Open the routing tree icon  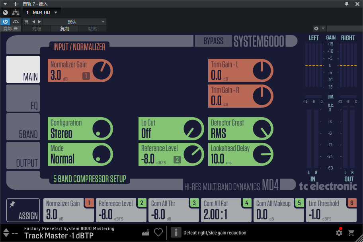click(16, 12)
